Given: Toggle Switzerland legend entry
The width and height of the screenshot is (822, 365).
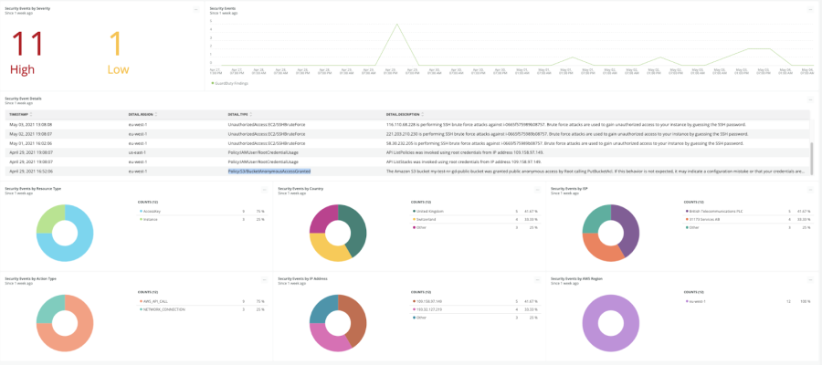Looking at the screenshot, I should [x=424, y=219].
